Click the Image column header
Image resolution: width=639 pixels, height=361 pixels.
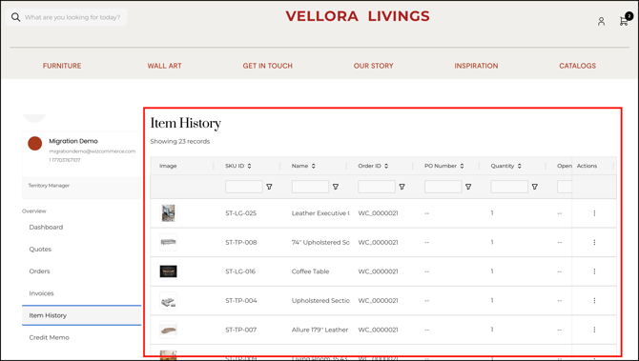pos(168,166)
